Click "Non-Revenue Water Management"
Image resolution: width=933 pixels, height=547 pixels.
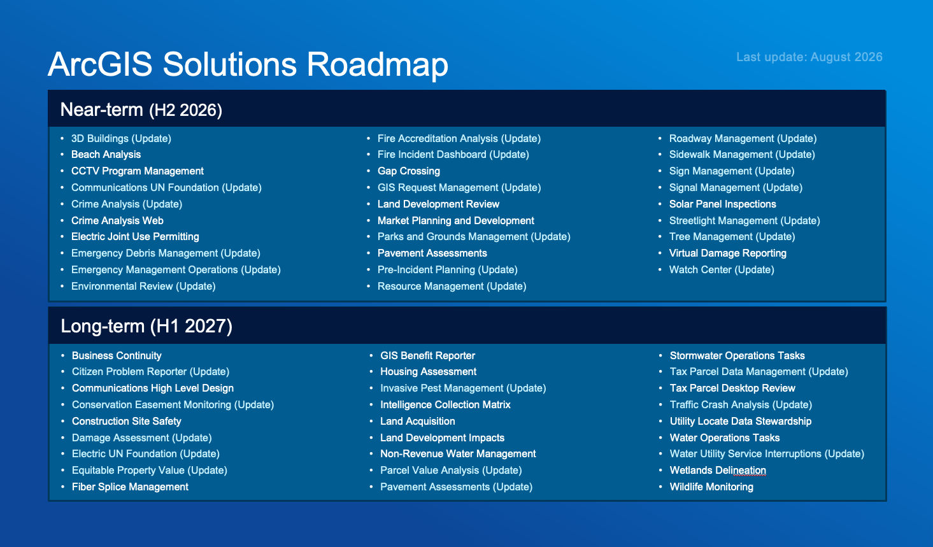(458, 454)
